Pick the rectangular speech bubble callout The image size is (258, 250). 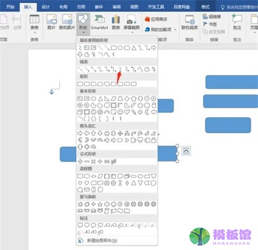tap(80, 225)
